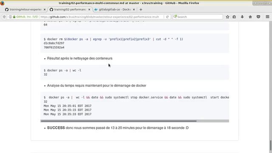The height and width of the screenshot is (153, 272).
Task: Click the Firefox back arrow button
Action: tap(4, 17)
